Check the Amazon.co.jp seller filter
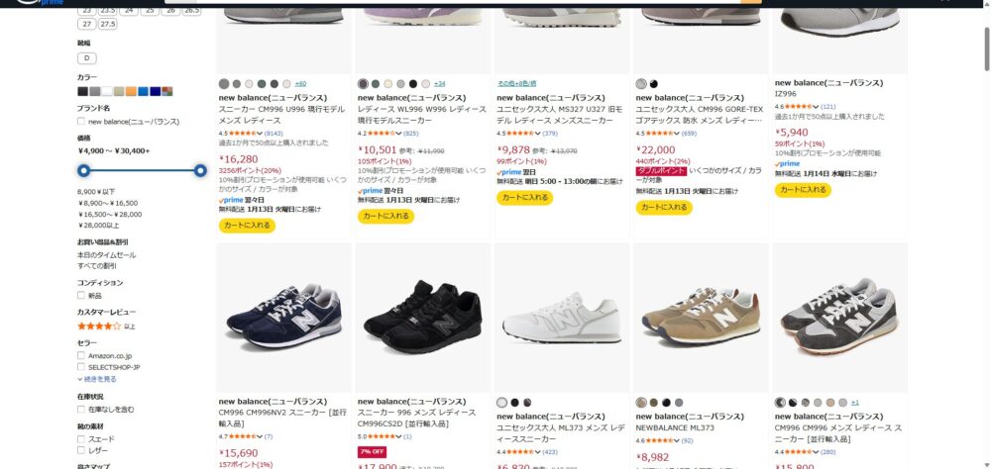This screenshot has height=469, width=991. click(x=81, y=355)
